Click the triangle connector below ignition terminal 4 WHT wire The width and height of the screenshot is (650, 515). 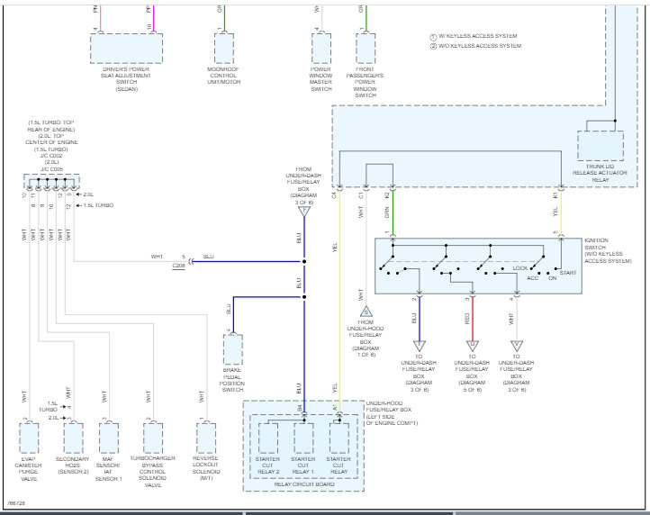(517, 346)
